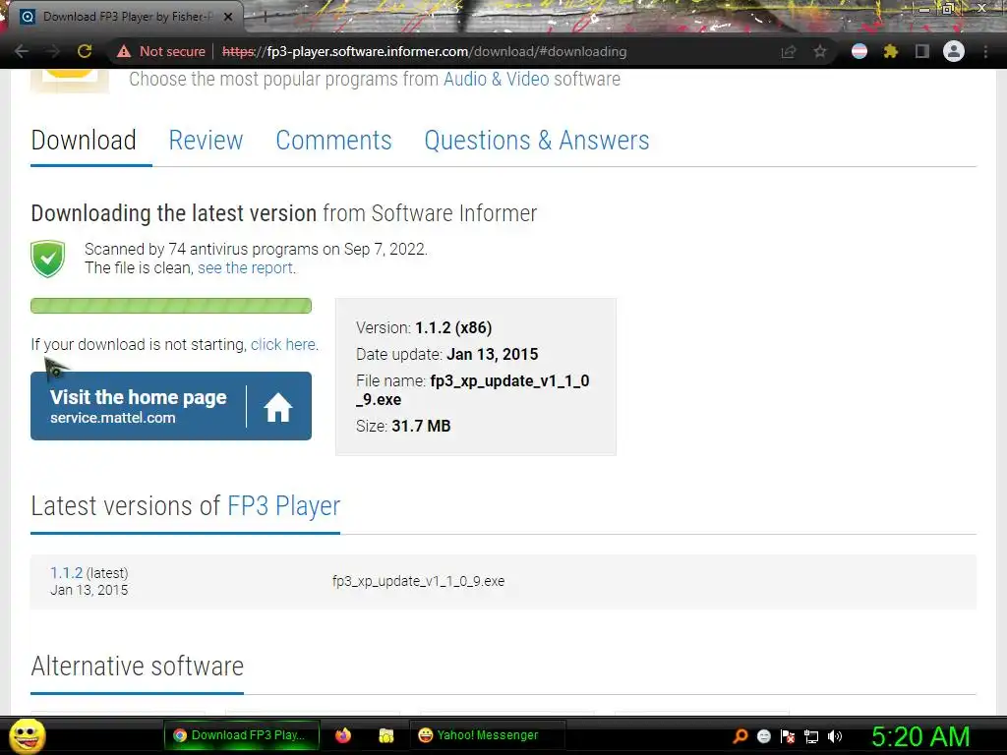Switch to the Review tab

pyautogui.click(x=206, y=140)
